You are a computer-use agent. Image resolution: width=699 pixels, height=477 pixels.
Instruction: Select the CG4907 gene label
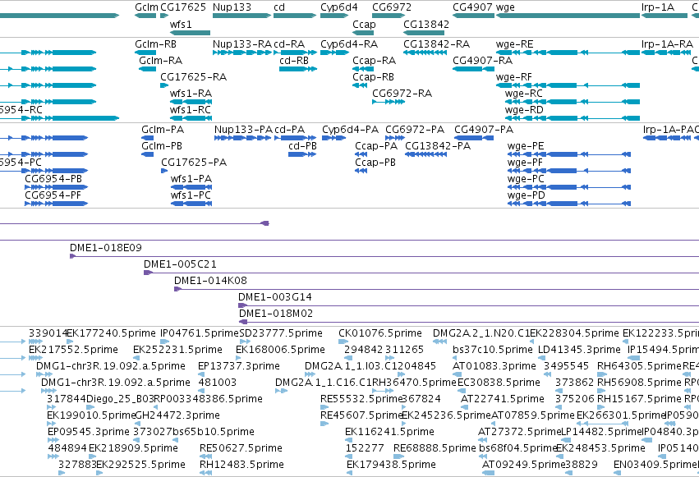(x=472, y=7)
